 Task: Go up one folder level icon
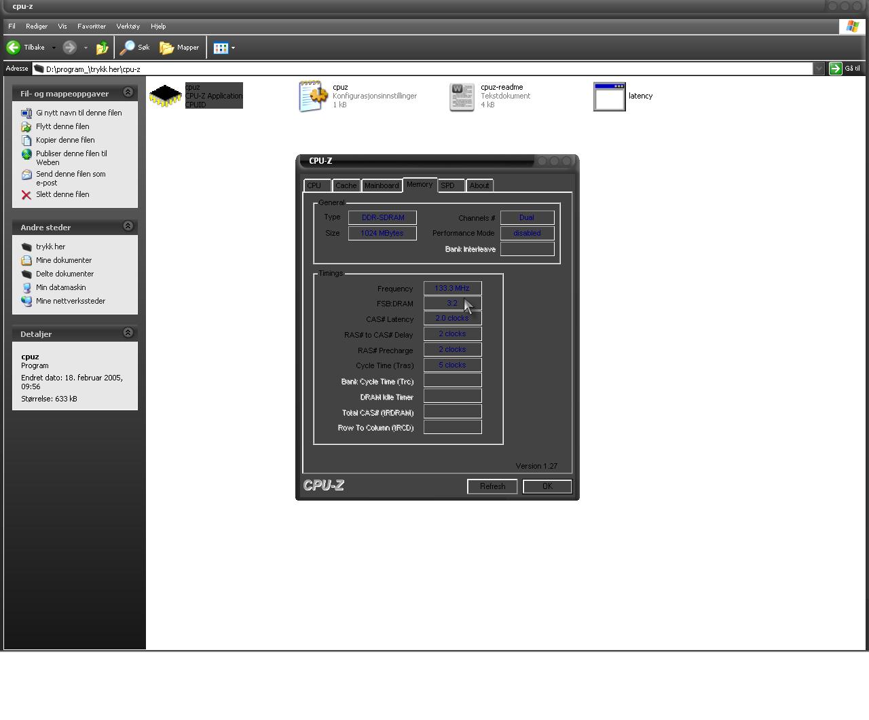[102, 48]
